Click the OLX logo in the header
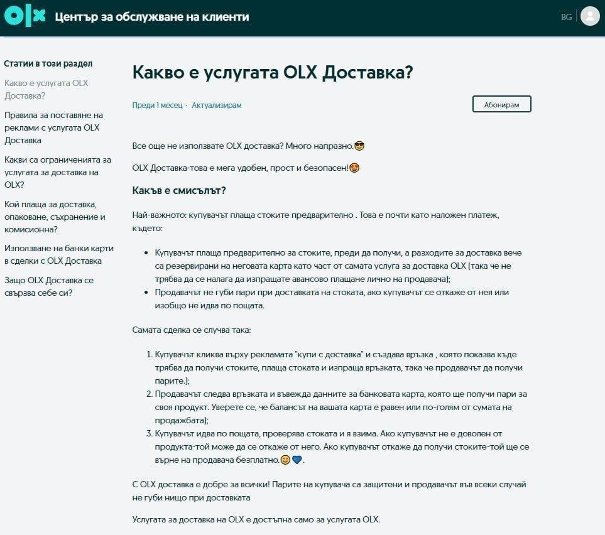This screenshot has width=605, height=535. click(25, 16)
